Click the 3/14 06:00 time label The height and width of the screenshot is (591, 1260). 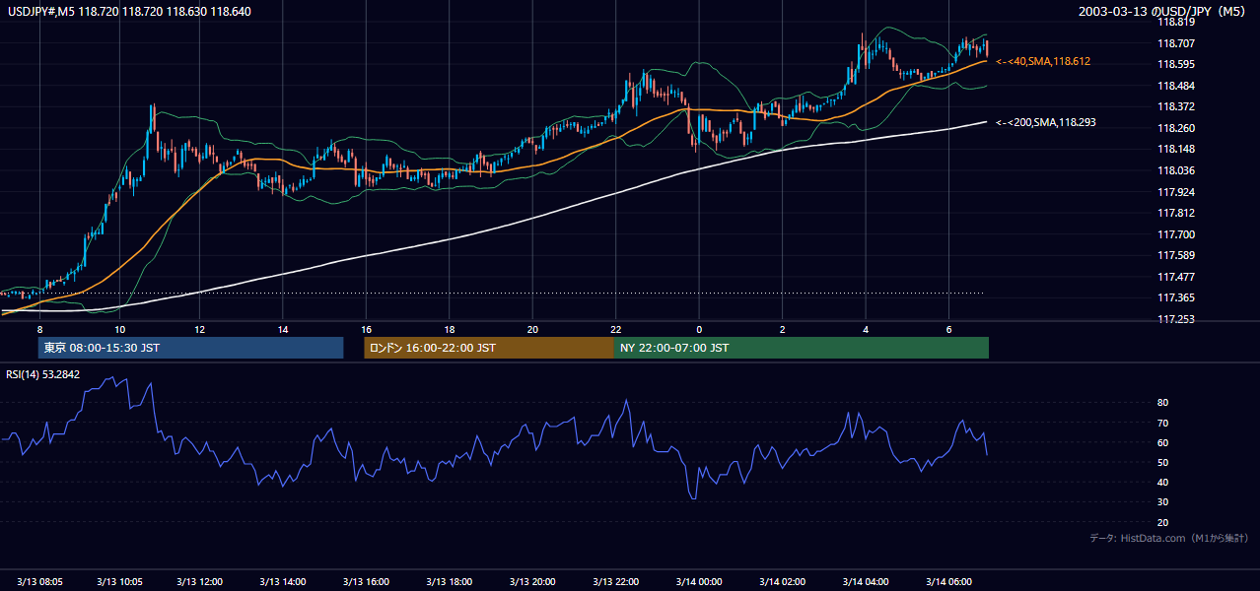pos(950,582)
